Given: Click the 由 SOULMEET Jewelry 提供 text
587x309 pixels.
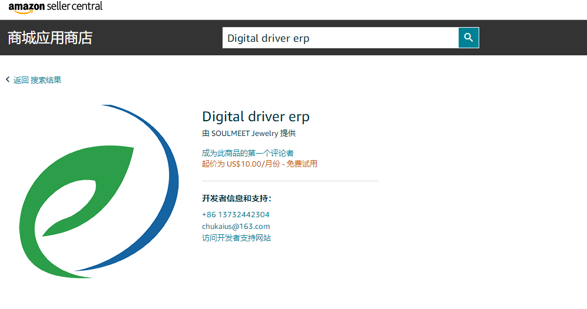Looking at the screenshot, I should (x=249, y=133).
